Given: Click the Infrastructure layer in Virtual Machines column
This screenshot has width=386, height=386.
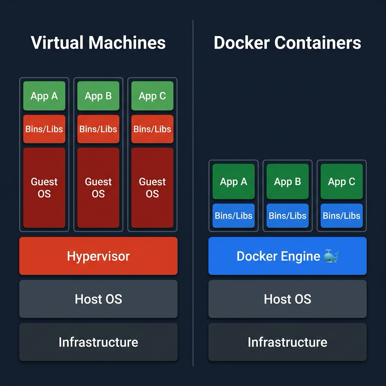Looking at the screenshot, I should click(98, 342).
